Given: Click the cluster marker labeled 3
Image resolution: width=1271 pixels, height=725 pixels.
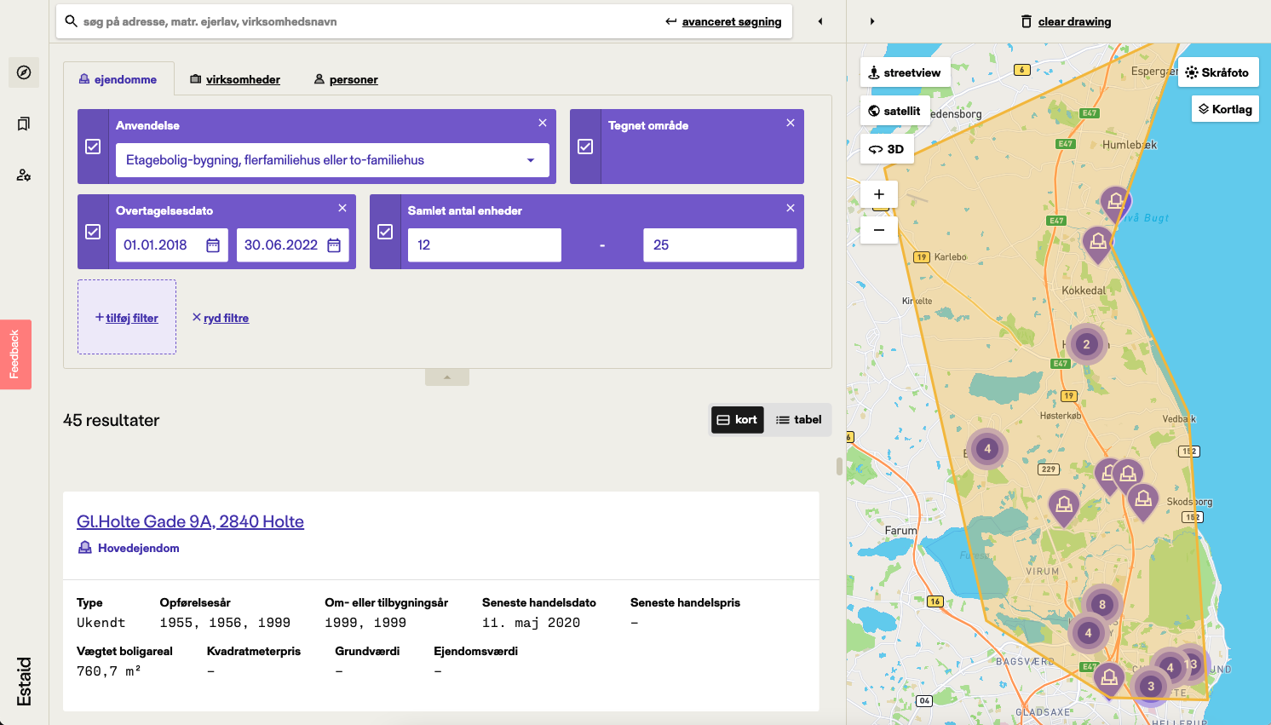Looking at the screenshot, I should [x=1151, y=686].
